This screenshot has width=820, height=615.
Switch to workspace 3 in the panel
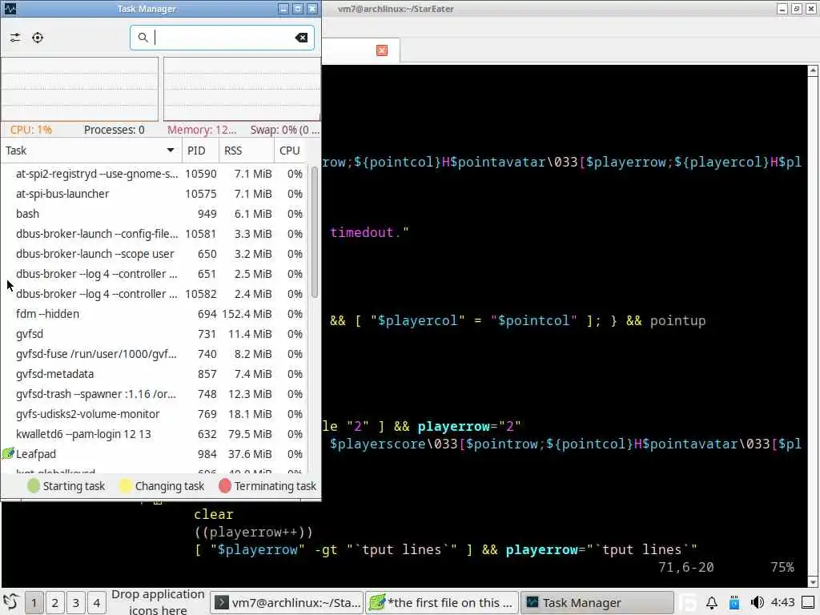click(x=76, y=603)
